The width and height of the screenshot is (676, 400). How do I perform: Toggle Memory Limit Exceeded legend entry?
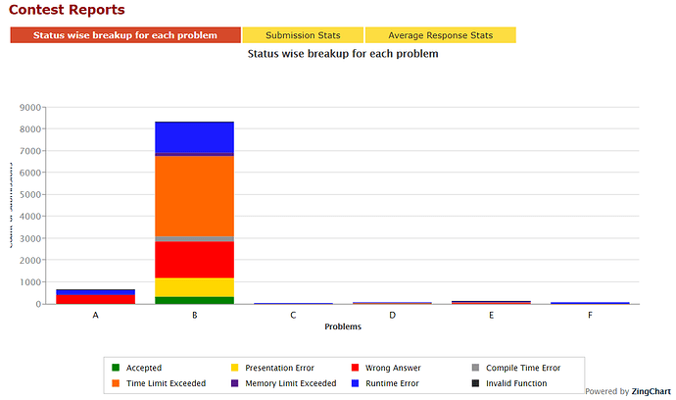(284, 383)
